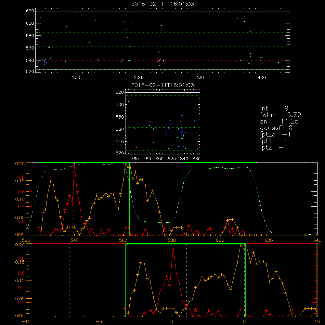Select x-axis tick label '780' on small scatter plot
Screen dimensions: 325x325
(147, 159)
